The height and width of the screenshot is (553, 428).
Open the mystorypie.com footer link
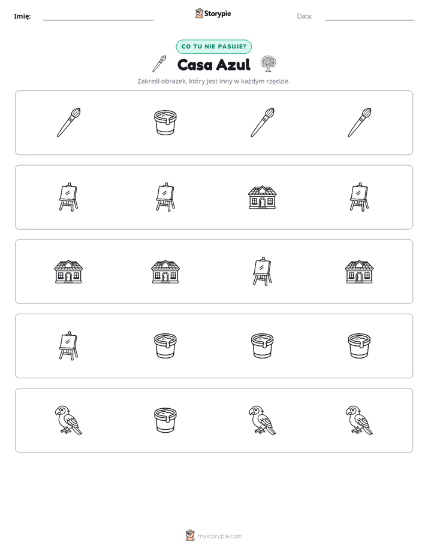click(219, 536)
